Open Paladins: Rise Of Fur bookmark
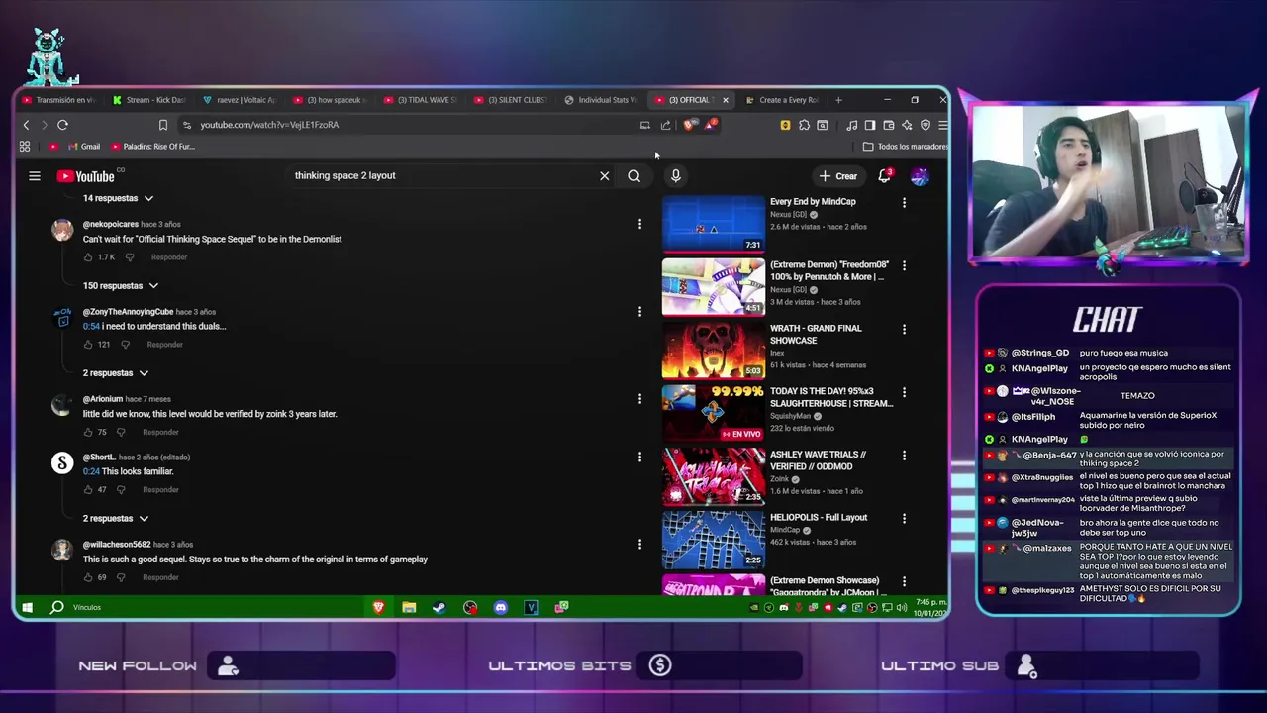Image resolution: width=1267 pixels, height=713 pixels. coord(152,147)
